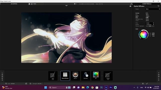Open Task View from the taskbar

click(x=74, y=87)
